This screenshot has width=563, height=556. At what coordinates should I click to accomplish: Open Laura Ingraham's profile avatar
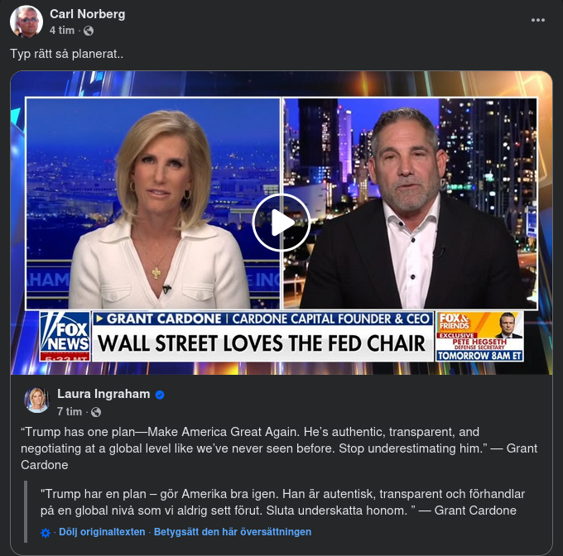[36, 400]
